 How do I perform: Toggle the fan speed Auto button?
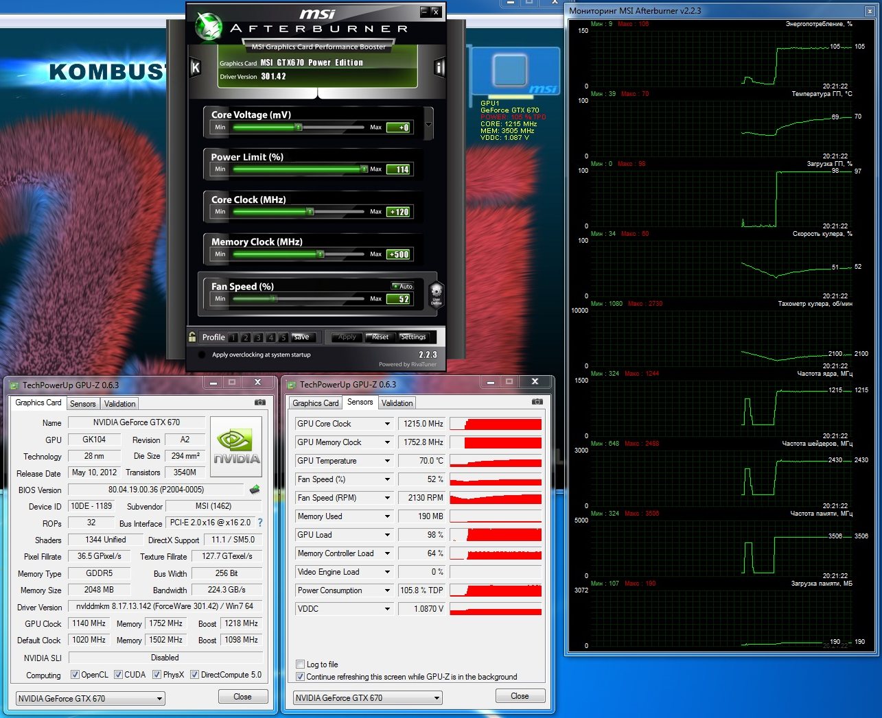point(403,286)
